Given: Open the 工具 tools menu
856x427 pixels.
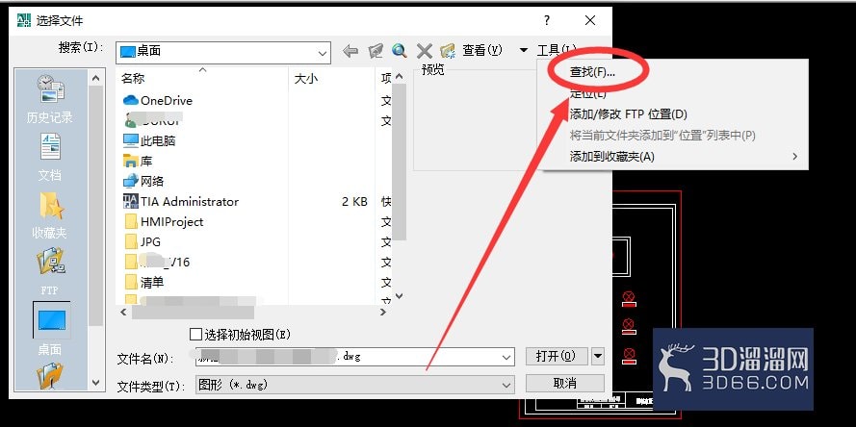Looking at the screenshot, I should click(x=556, y=51).
